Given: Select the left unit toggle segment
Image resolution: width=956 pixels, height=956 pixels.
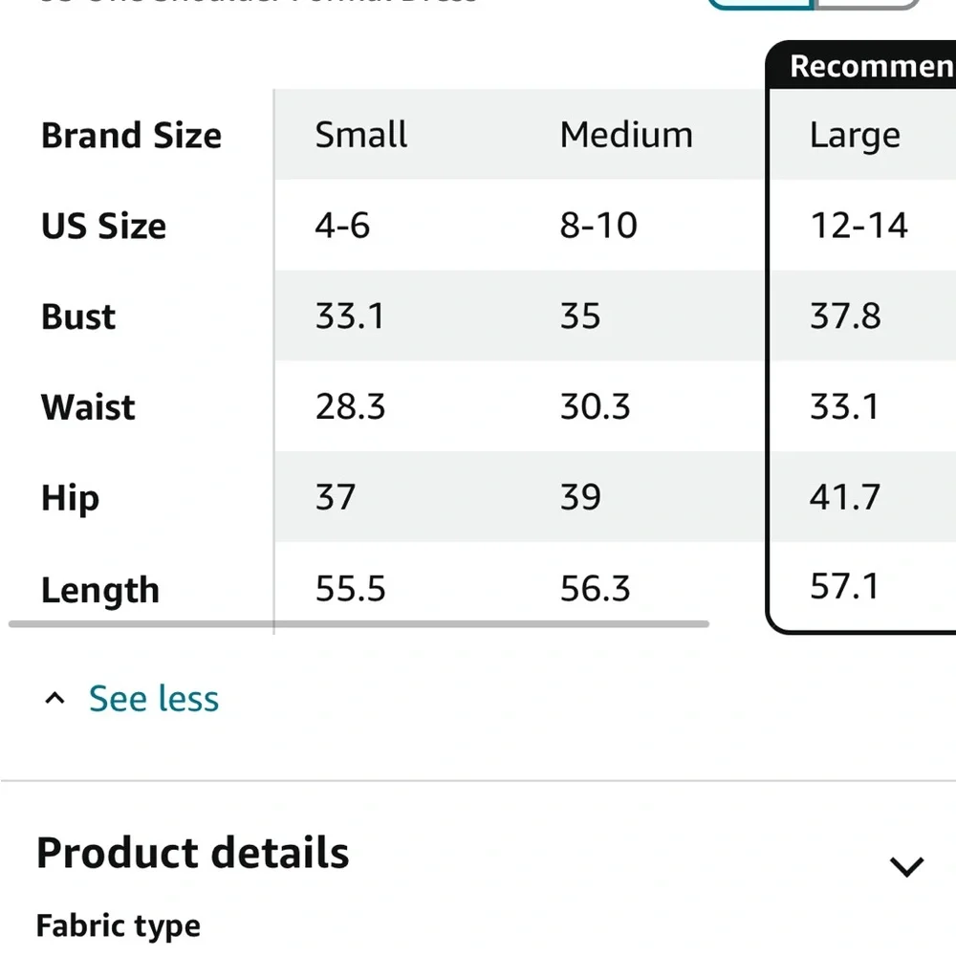Looking at the screenshot, I should point(760,3).
